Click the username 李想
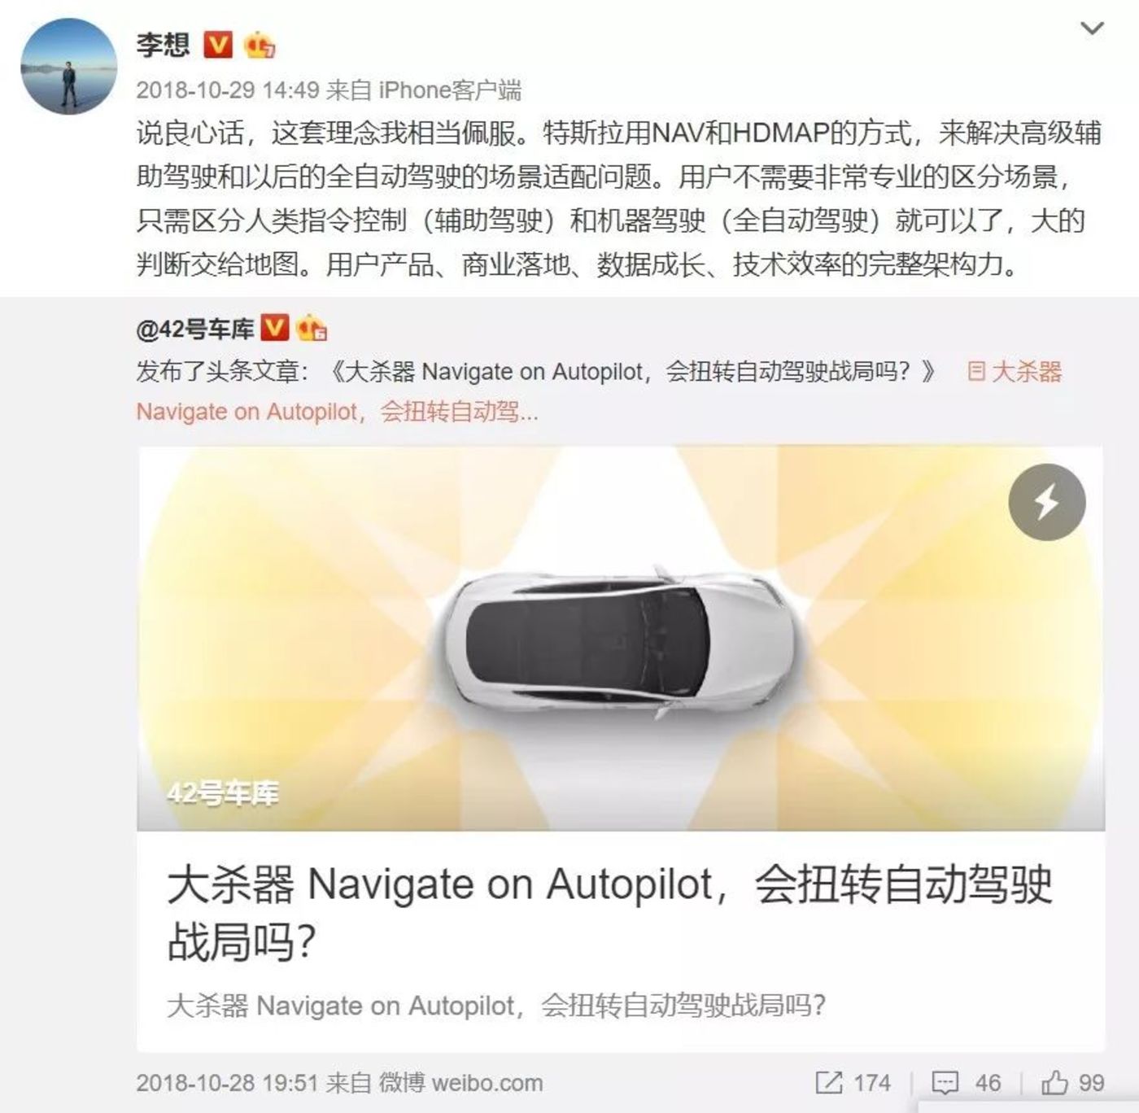Screen dimensions: 1139x1113 [163, 44]
